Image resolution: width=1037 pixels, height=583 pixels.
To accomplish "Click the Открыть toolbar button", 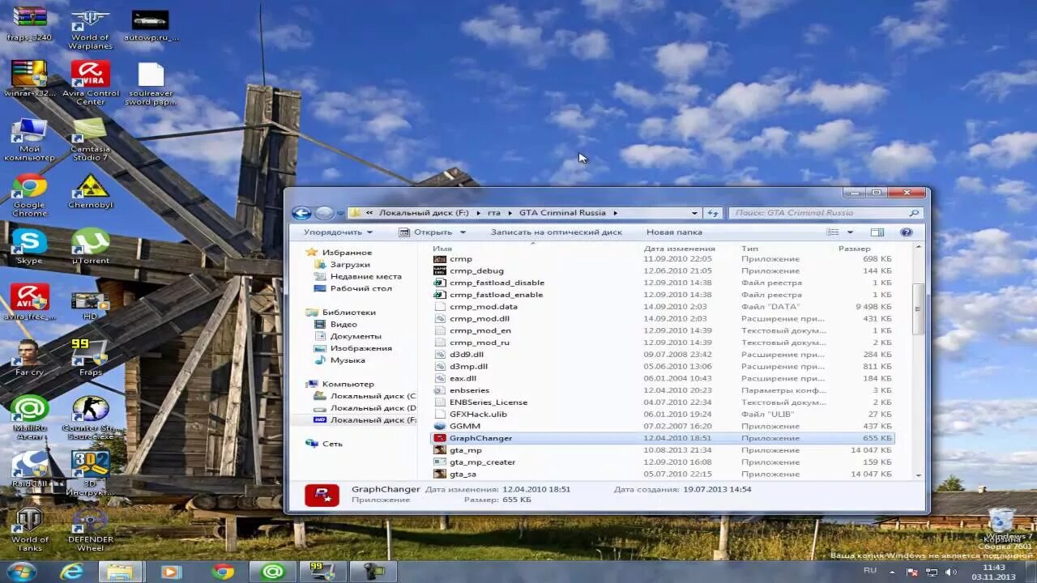I will [433, 232].
